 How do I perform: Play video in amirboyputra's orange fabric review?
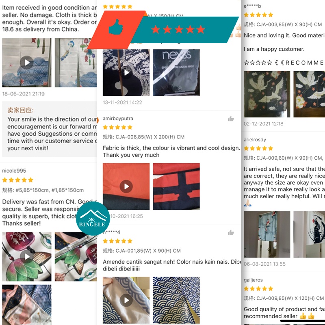(126, 186)
